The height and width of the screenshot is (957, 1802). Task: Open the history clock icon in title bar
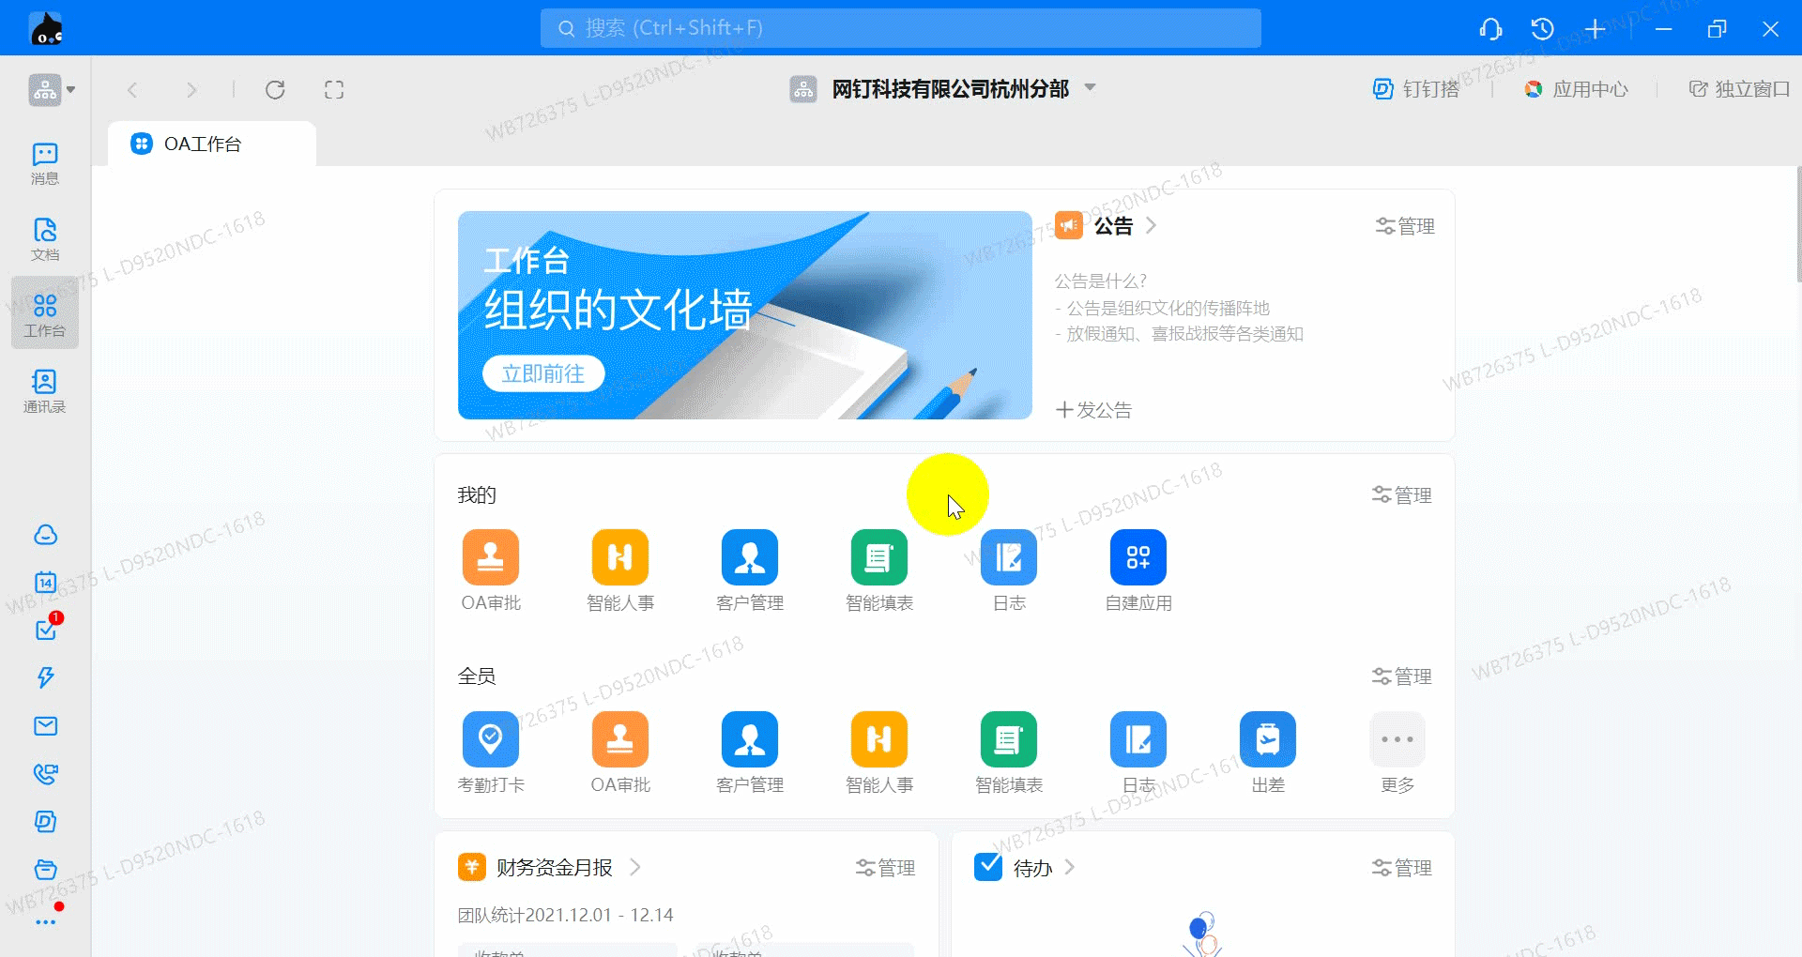[1542, 29]
